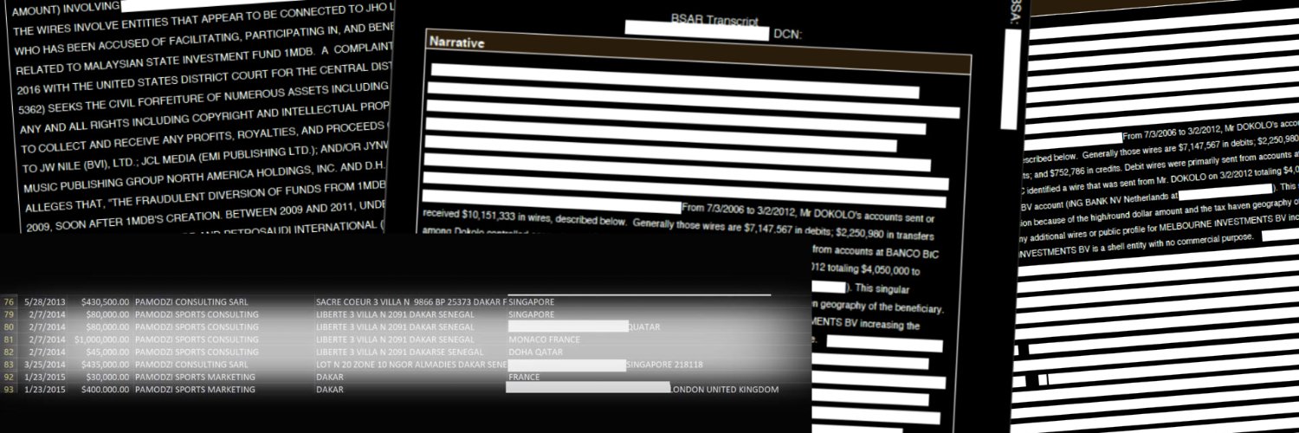
Task: Click the amount $400,000.00
Action: (x=105, y=390)
